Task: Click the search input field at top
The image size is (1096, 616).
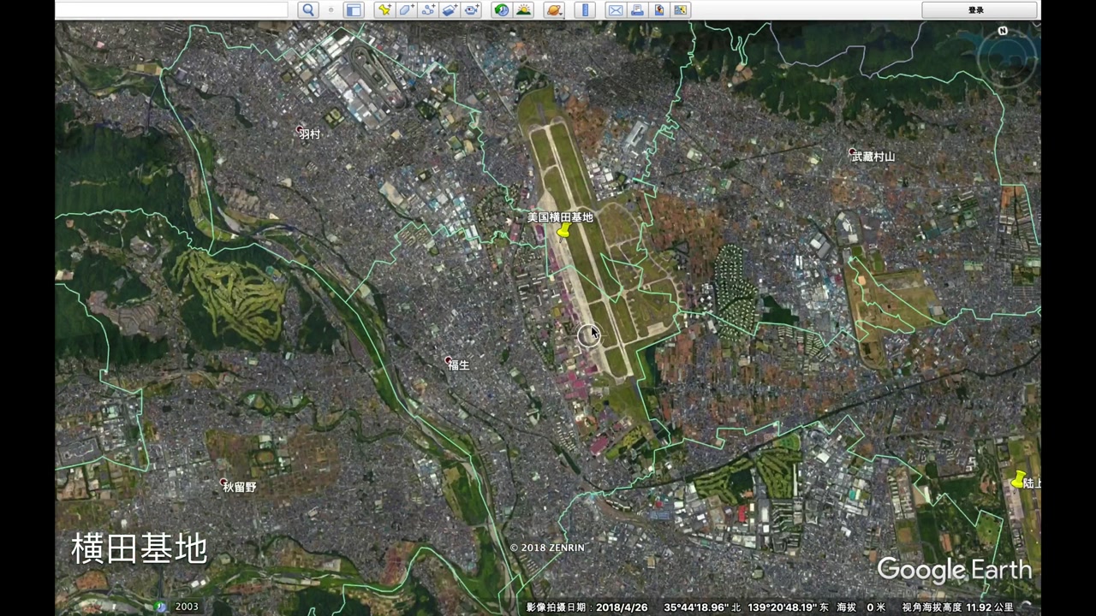Action: pyautogui.click(x=171, y=10)
